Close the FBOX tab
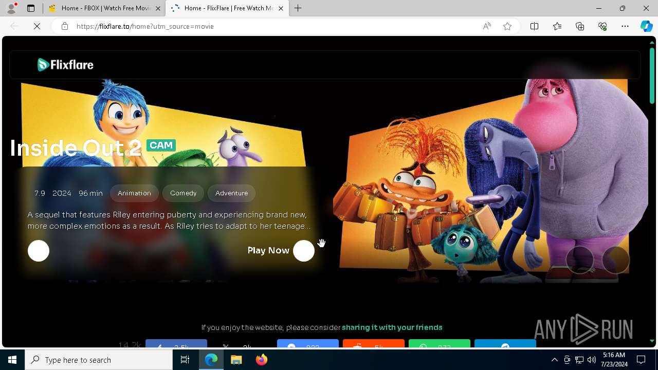The width and height of the screenshot is (658, 370). [158, 8]
